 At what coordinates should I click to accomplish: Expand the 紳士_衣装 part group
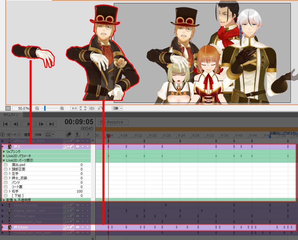click(x=10, y=178)
